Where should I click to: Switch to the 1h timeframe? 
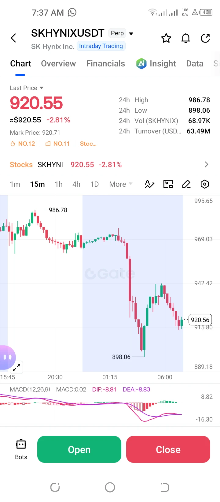[59, 184]
